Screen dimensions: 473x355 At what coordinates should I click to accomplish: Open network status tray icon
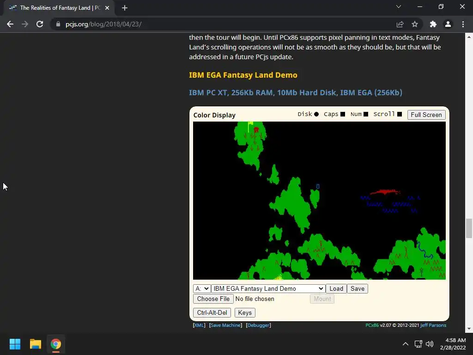tap(418, 344)
